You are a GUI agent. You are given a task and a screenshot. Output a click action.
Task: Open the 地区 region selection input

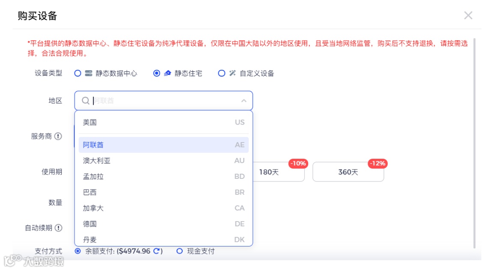163,101
